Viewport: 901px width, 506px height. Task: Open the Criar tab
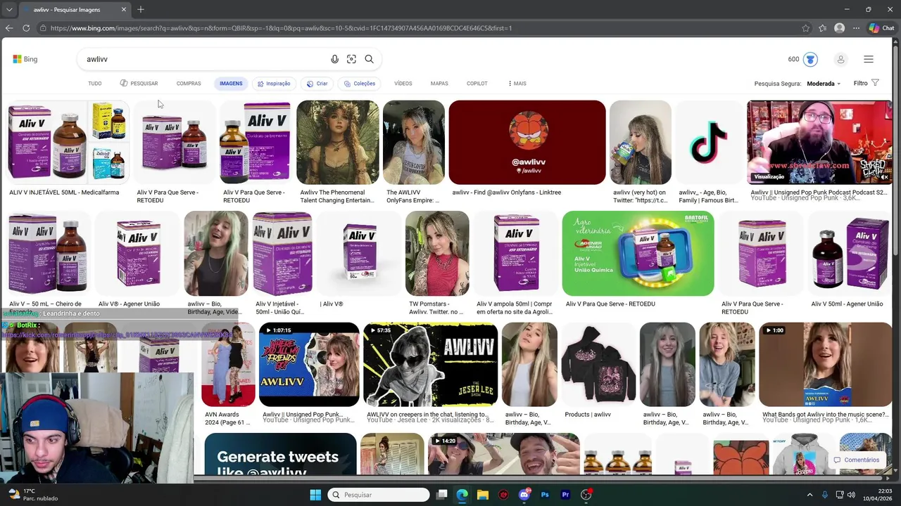(317, 84)
